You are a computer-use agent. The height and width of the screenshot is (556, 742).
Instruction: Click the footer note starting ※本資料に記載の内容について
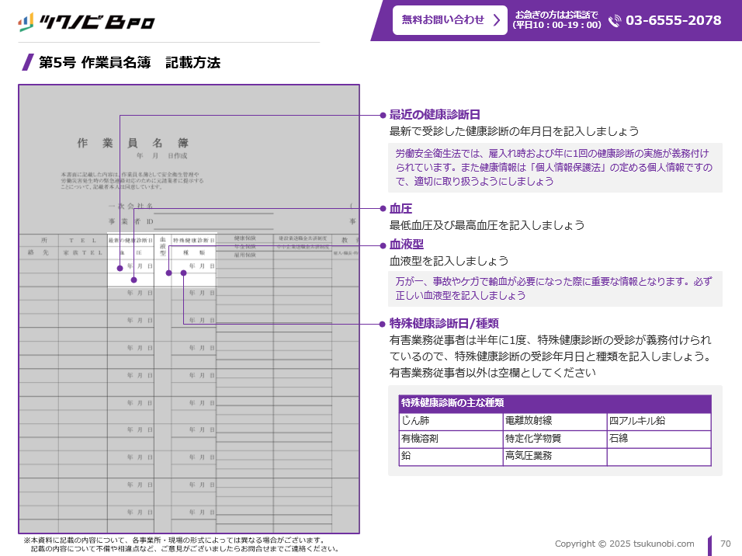coord(182,544)
